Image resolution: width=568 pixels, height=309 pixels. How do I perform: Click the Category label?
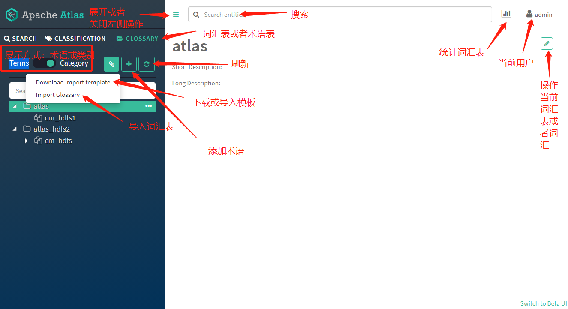[74, 63]
